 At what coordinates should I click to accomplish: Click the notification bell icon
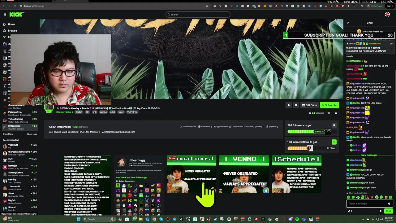[288, 105]
